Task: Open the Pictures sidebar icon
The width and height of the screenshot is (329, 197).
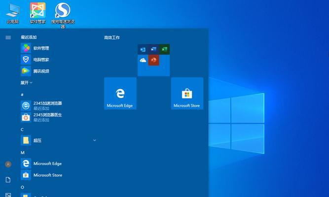Action: tap(8, 195)
